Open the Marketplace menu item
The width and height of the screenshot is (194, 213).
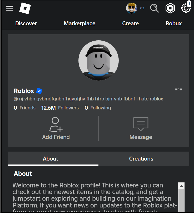[79, 23]
